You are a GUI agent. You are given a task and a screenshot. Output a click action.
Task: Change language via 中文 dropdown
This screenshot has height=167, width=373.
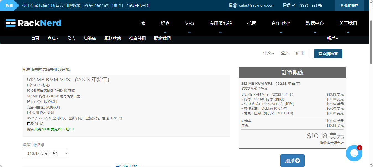coord(268,53)
